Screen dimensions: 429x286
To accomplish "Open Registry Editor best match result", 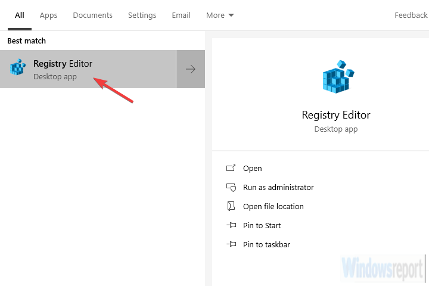I will (x=88, y=69).
